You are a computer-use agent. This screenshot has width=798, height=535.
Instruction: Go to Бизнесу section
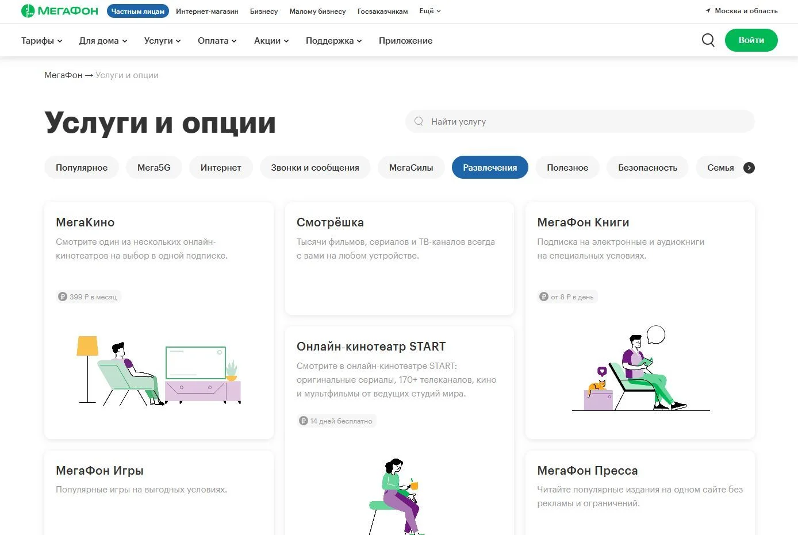tap(264, 11)
